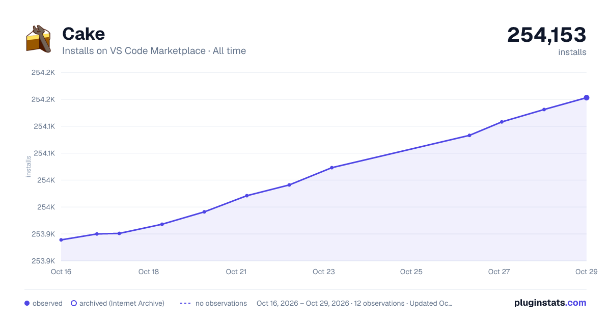Click the 'no observations' dashed legend marker
The height and width of the screenshot is (321, 611).
pyautogui.click(x=185, y=303)
